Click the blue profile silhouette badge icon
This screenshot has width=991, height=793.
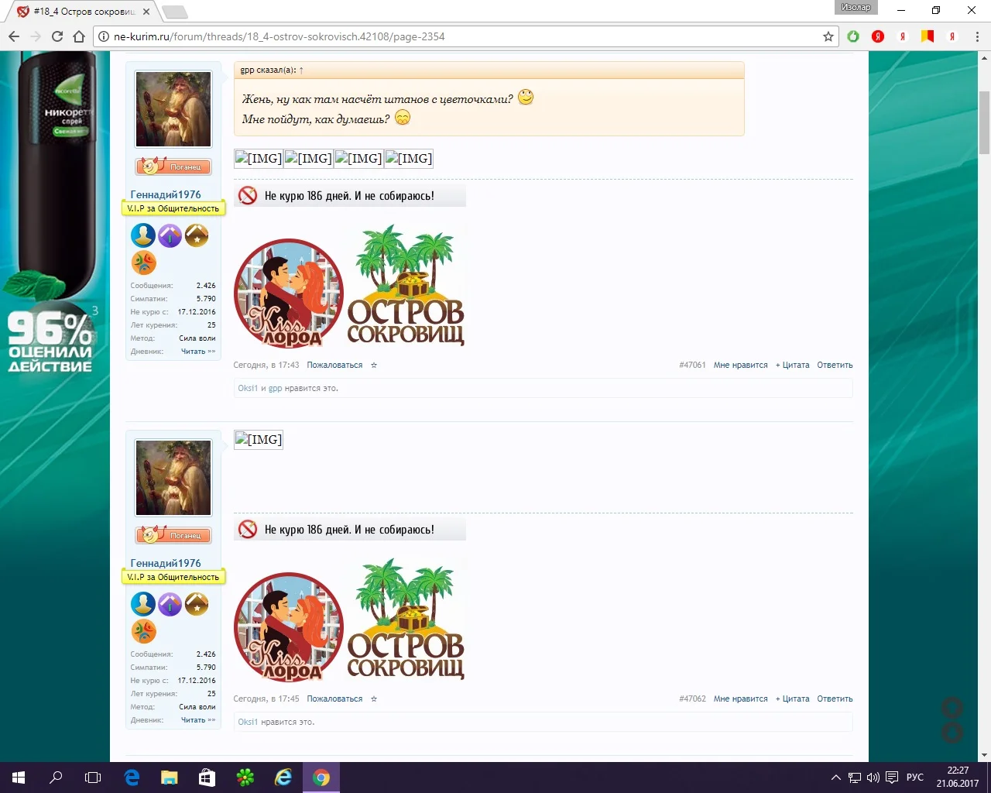click(142, 235)
